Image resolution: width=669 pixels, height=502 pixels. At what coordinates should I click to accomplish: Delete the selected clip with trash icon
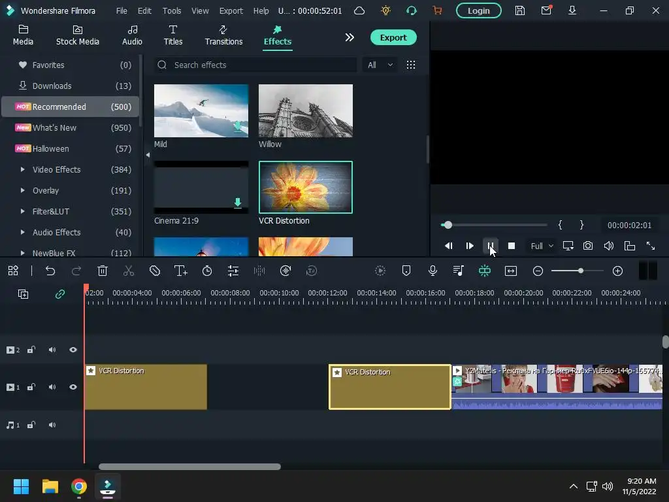103,271
